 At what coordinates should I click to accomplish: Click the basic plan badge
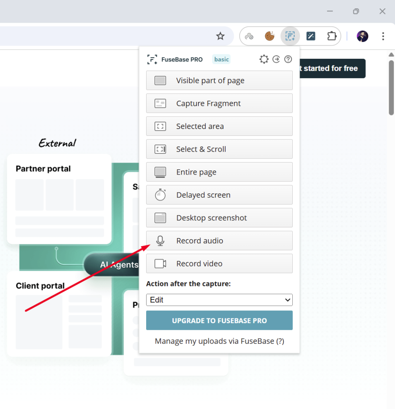[x=222, y=59]
